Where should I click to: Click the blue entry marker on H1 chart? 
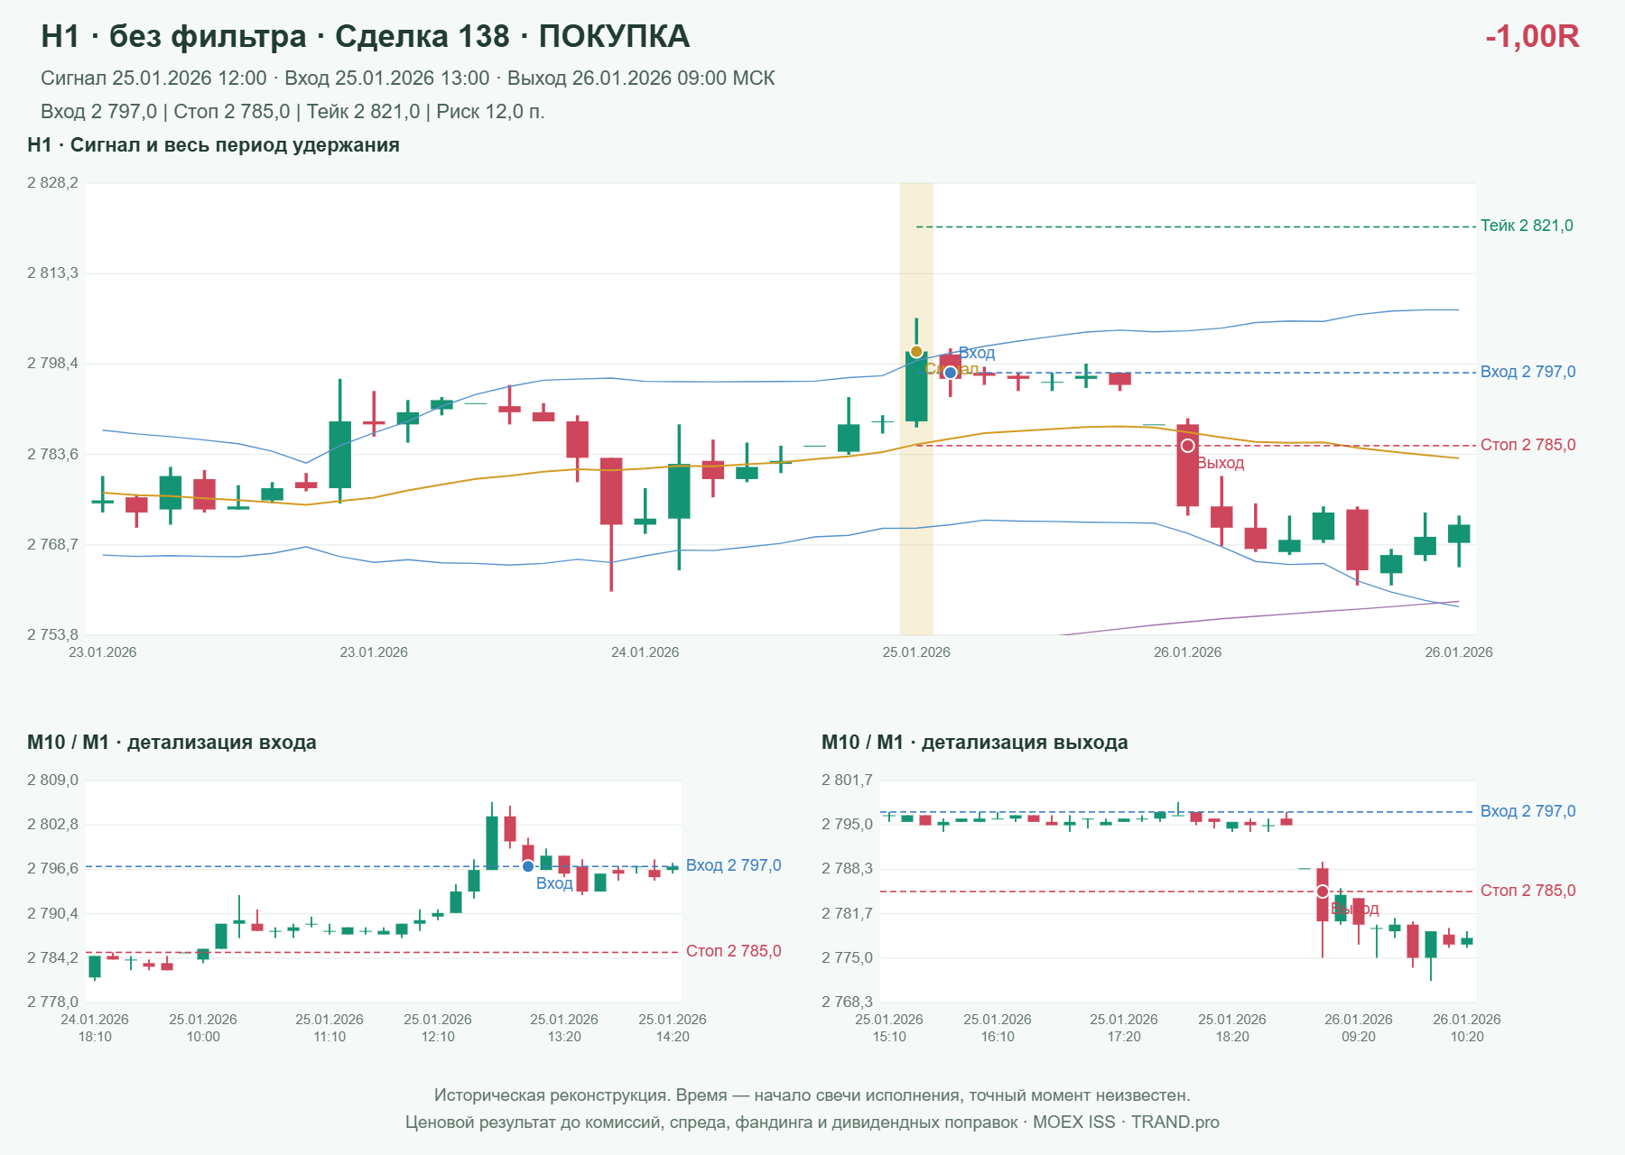(951, 373)
